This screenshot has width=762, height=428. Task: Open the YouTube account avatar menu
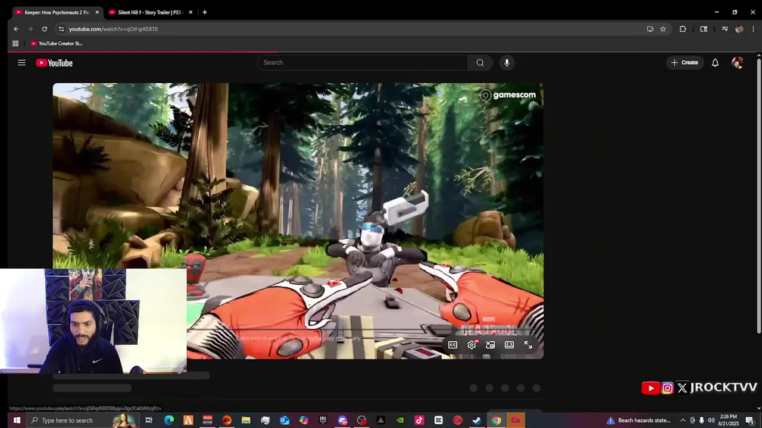(x=737, y=62)
